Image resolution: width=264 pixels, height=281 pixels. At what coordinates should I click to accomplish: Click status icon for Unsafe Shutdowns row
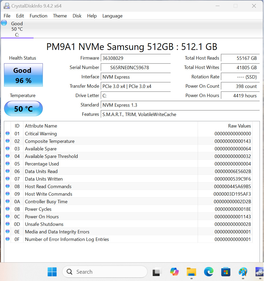click(8, 224)
